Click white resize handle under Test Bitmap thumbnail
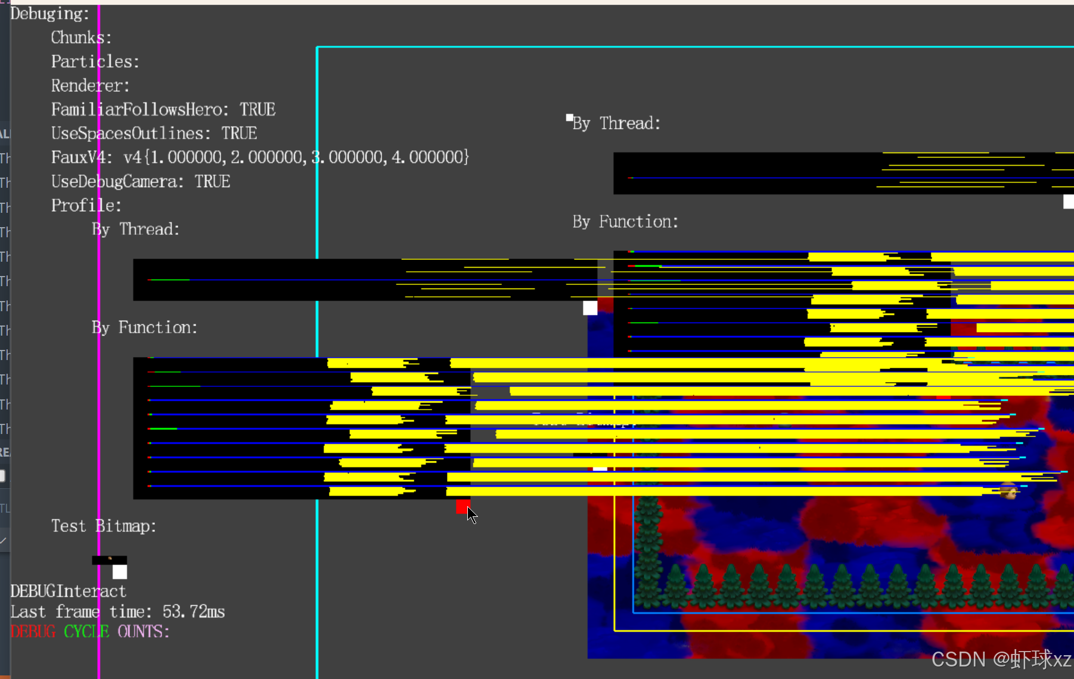 point(120,572)
